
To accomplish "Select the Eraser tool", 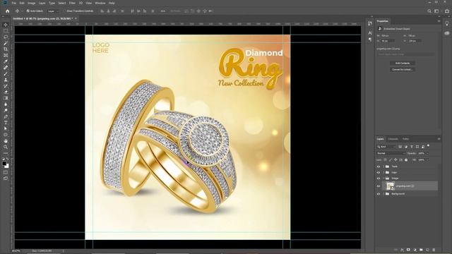I will tap(6, 92).
